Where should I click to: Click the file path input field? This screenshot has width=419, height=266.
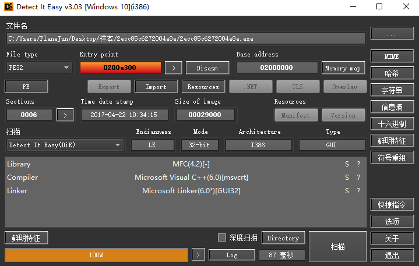[x=186, y=38]
